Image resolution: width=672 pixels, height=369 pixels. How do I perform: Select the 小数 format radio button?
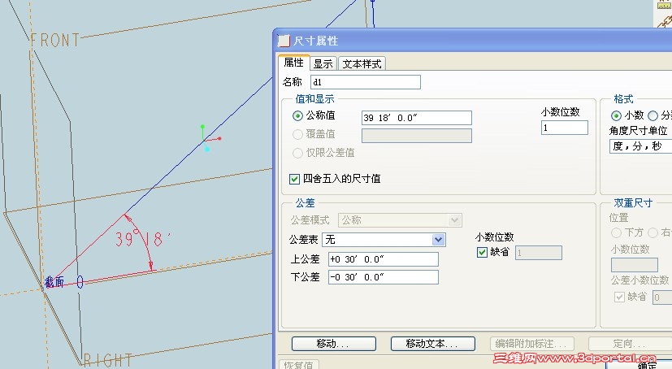[x=616, y=116]
